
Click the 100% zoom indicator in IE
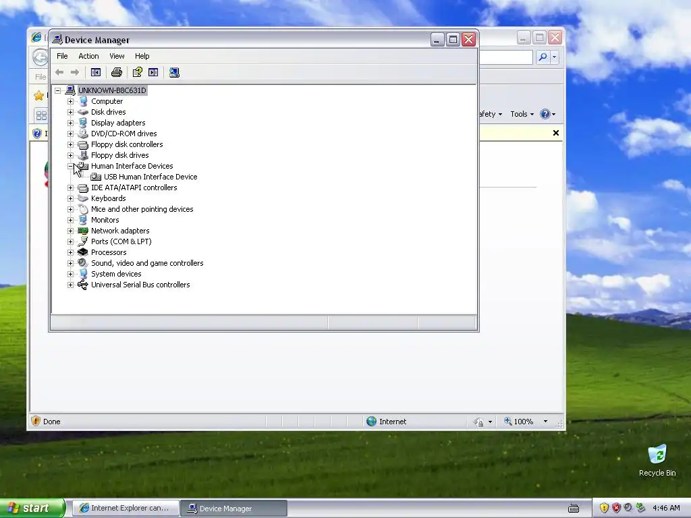pos(519,422)
